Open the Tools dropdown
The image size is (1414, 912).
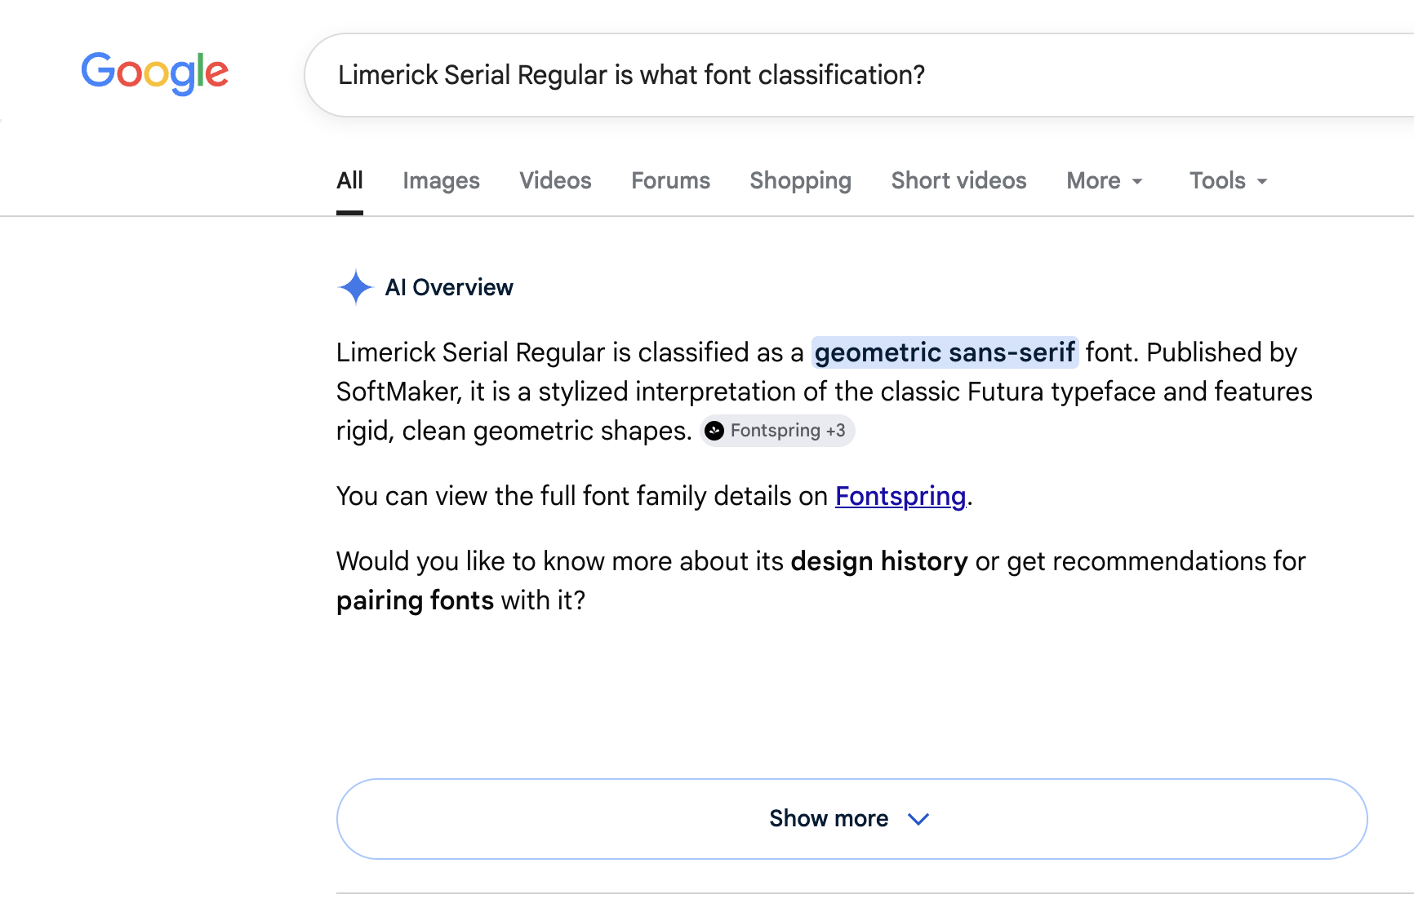click(1228, 180)
